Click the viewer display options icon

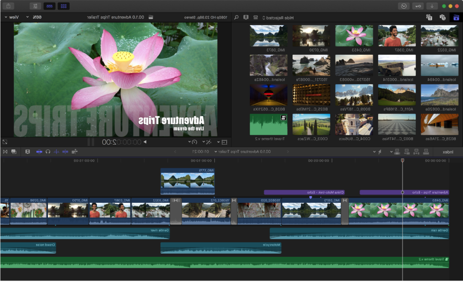(225, 142)
